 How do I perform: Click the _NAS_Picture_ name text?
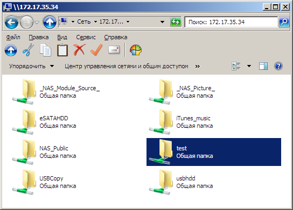[x=196, y=88]
